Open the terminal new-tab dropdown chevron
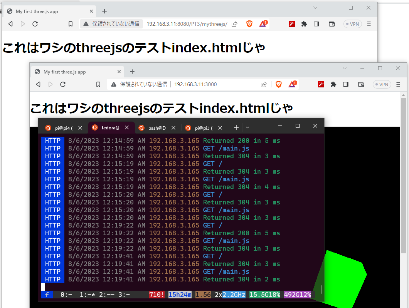 pos(247,127)
